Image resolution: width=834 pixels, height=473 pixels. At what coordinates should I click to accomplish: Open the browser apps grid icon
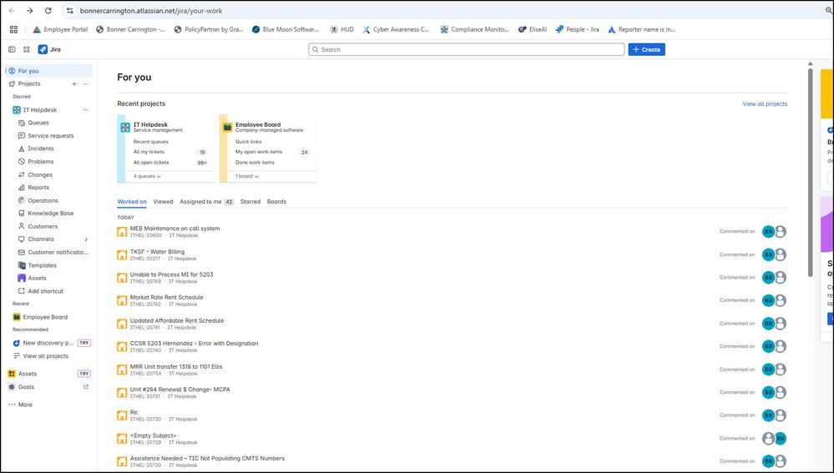click(x=14, y=29)
